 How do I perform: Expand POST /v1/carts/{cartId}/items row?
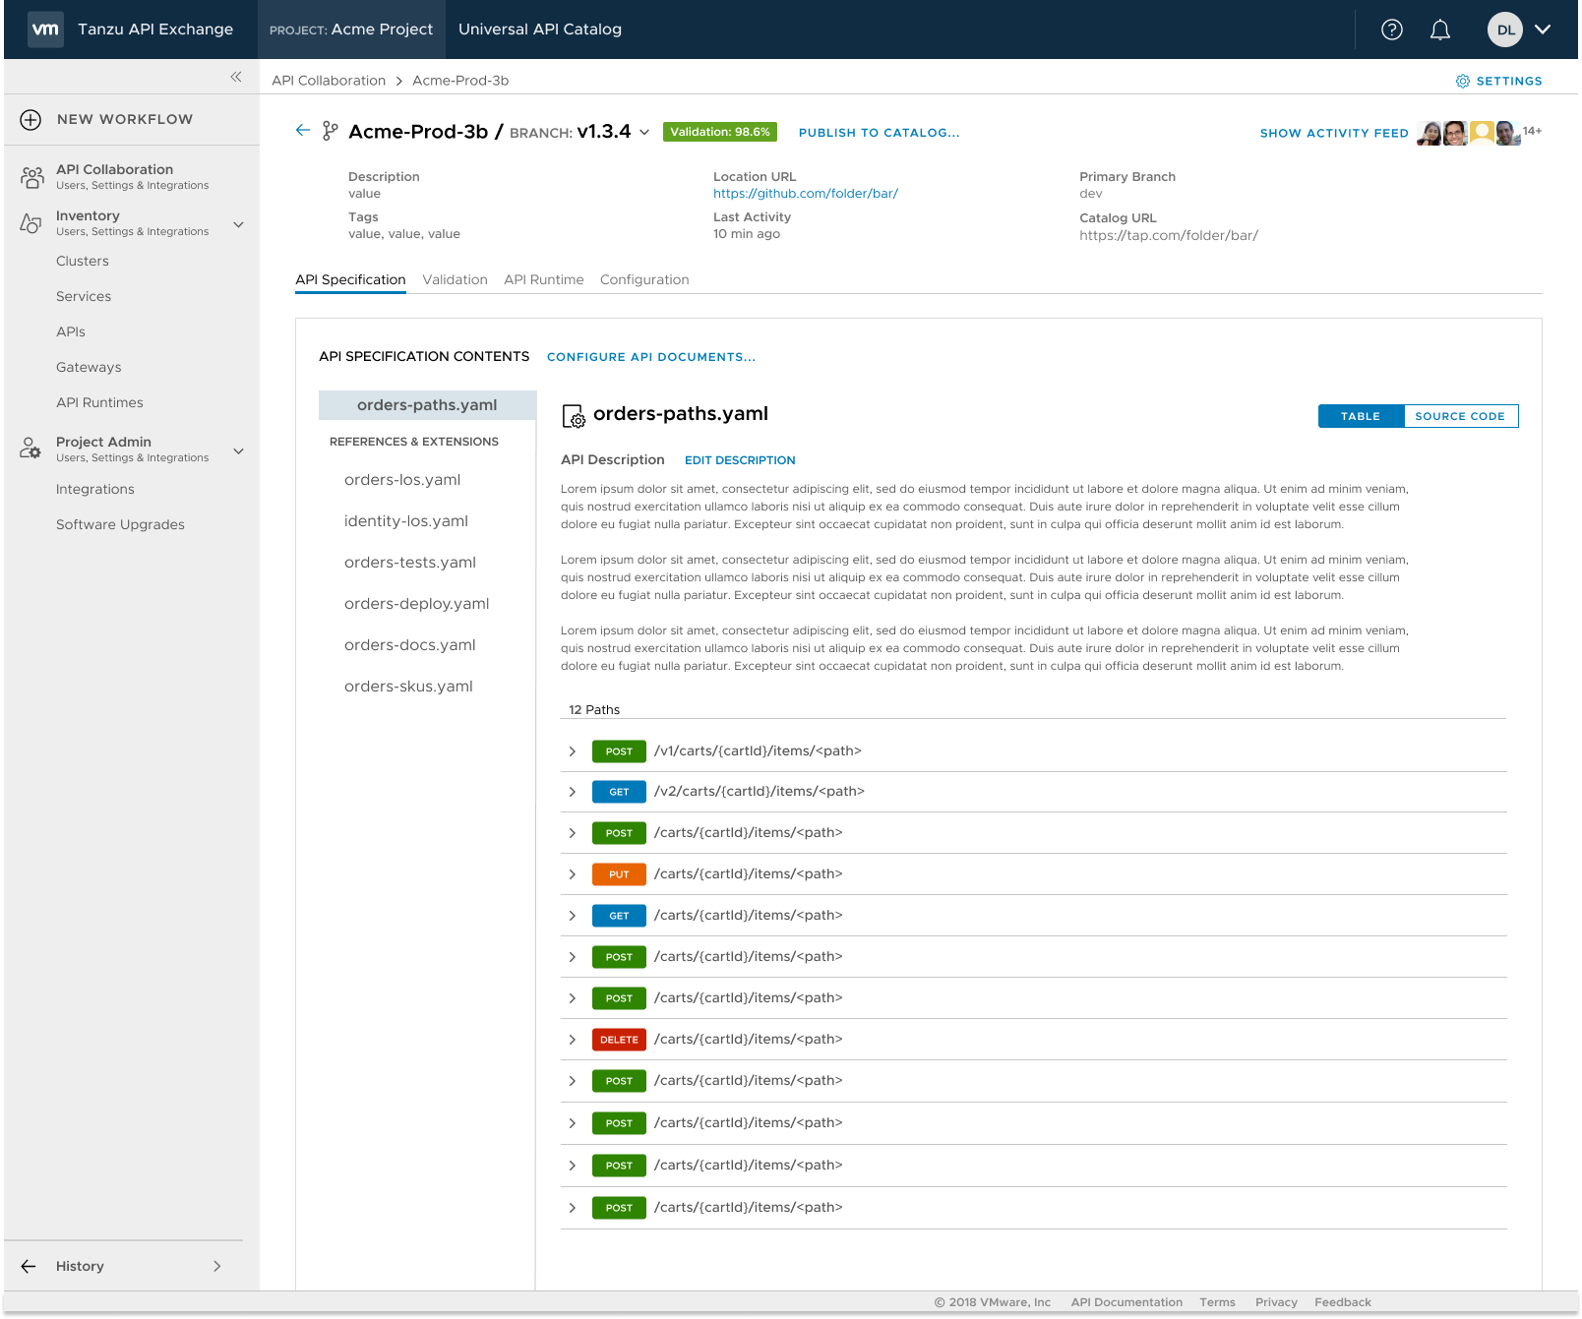pos(573,751)
